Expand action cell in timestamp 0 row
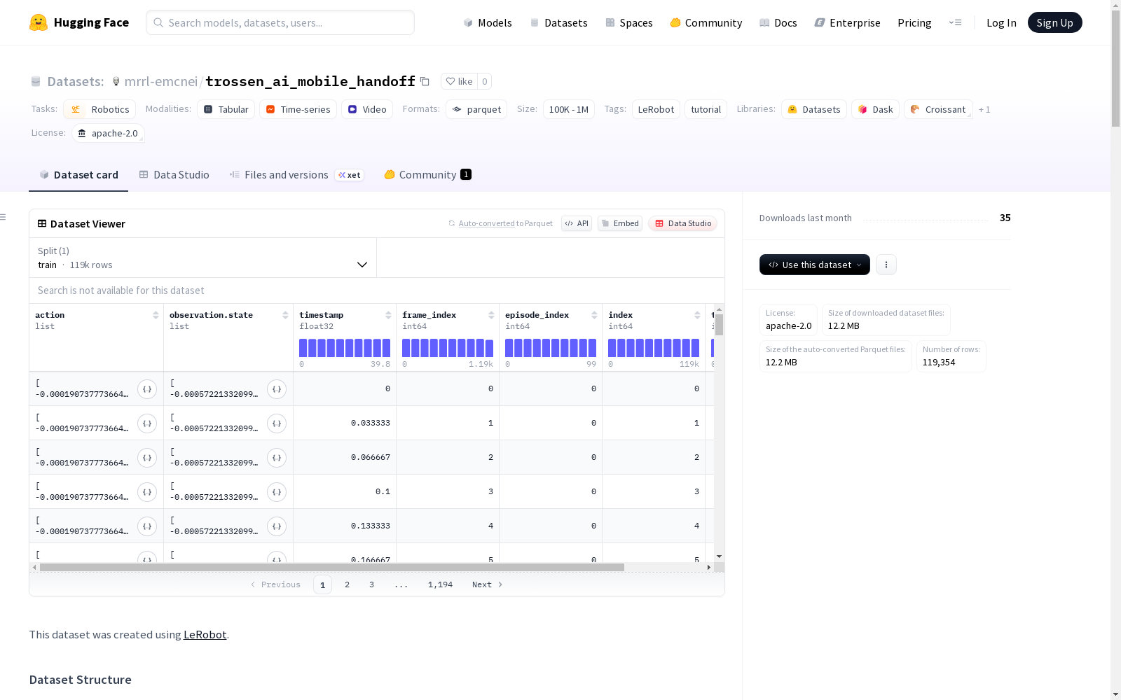This screenshot has width=1121, height=700. (x=147, y=389)
